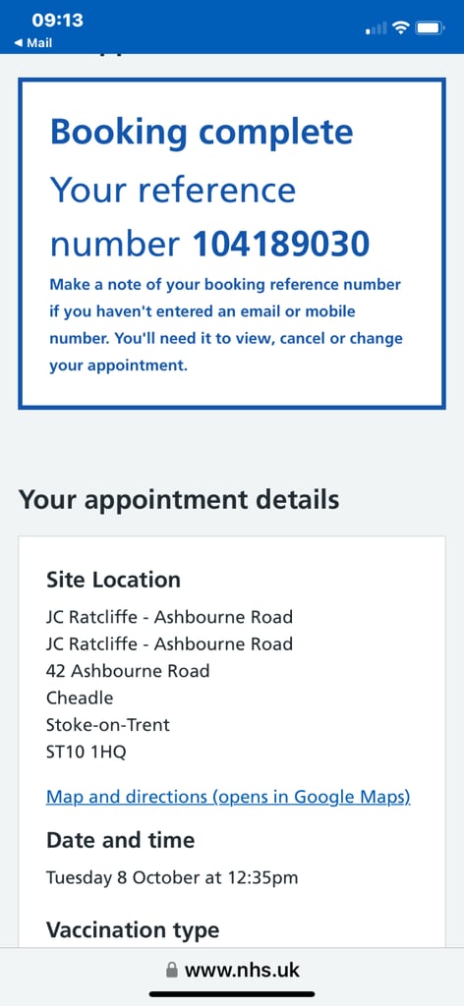
Task: Tap the battery indicator icon
Action: click(430, 28)
